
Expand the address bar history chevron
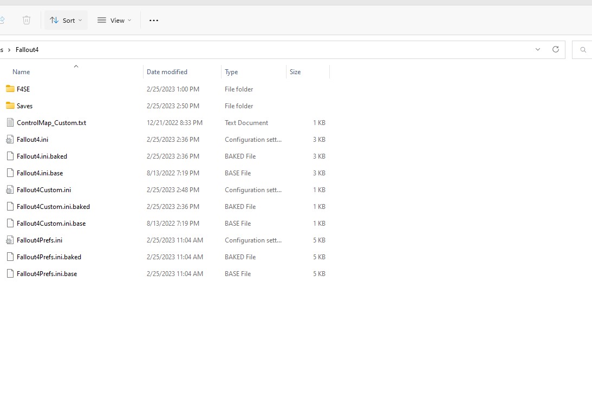pos(537,49)
